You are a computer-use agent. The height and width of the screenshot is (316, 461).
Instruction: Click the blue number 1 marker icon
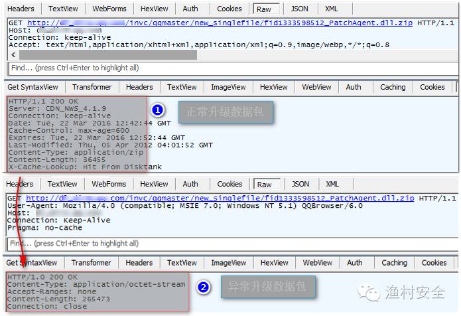point(157,110)
